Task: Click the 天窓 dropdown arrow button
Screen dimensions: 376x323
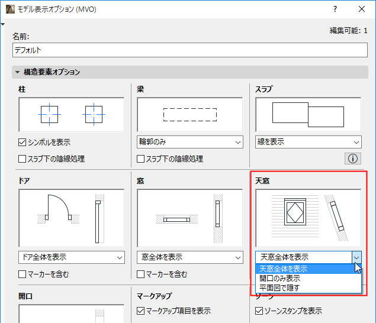Action: (x=356, y=257)
